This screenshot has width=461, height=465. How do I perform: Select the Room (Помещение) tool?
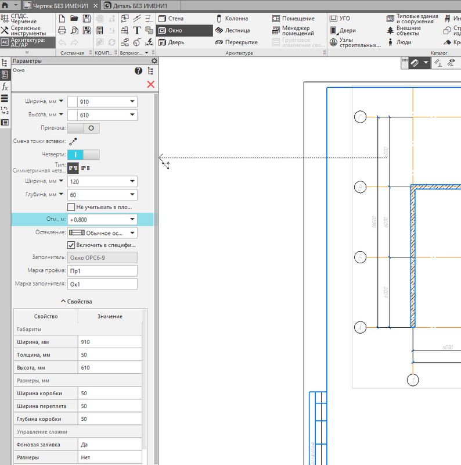click(x=293, y=19)
